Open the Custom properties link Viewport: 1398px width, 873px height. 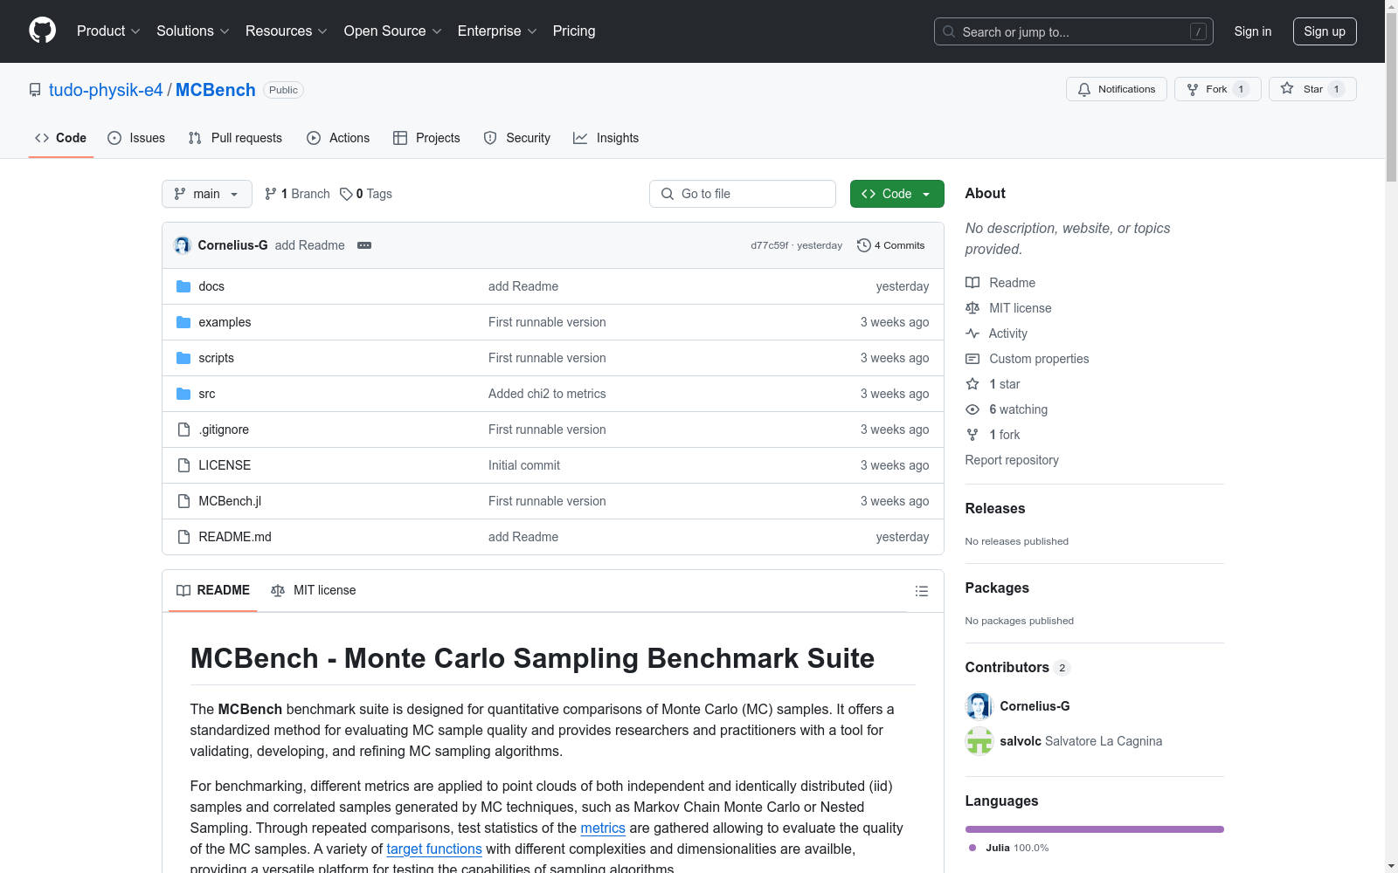pos(1039,359)
